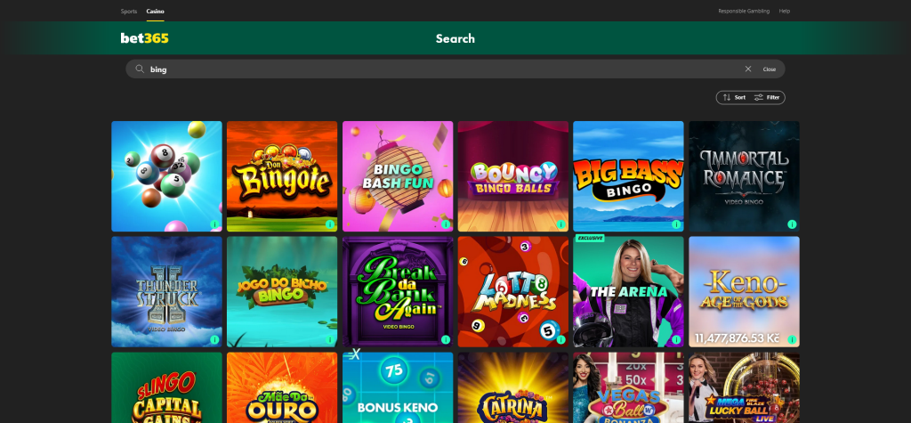This screenshot has height=423, width=911.
Task: Clear search text with the X icon
Action: click(748, 69)
